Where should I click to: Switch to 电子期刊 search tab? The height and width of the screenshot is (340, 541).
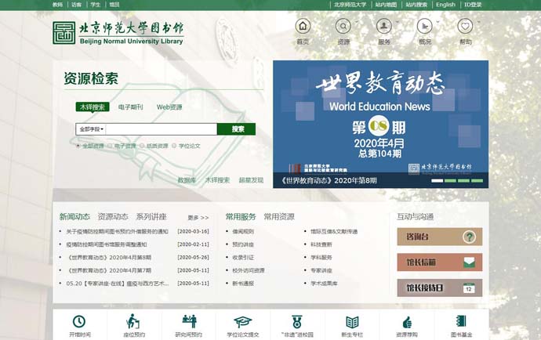pos(130,107)
